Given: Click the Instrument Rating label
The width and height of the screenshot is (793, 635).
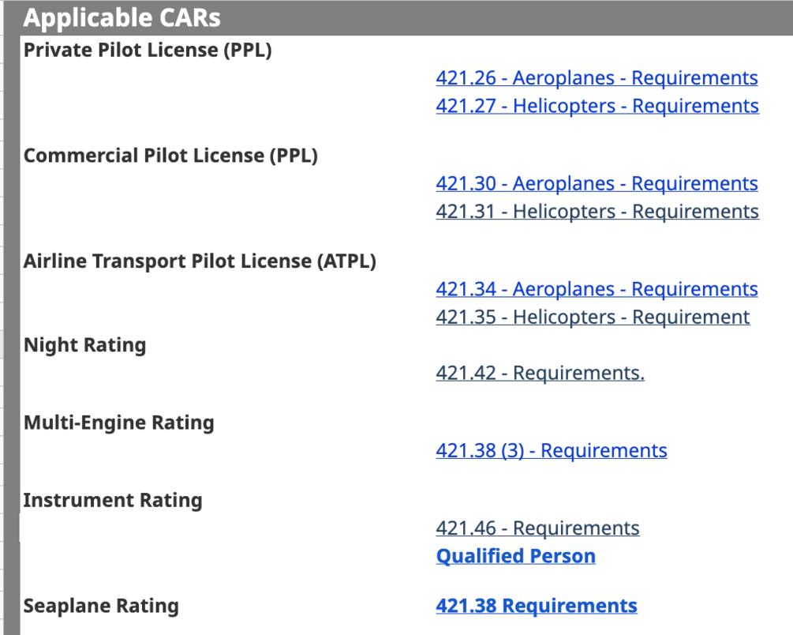Looking at the screenshot, I should 112,501.
